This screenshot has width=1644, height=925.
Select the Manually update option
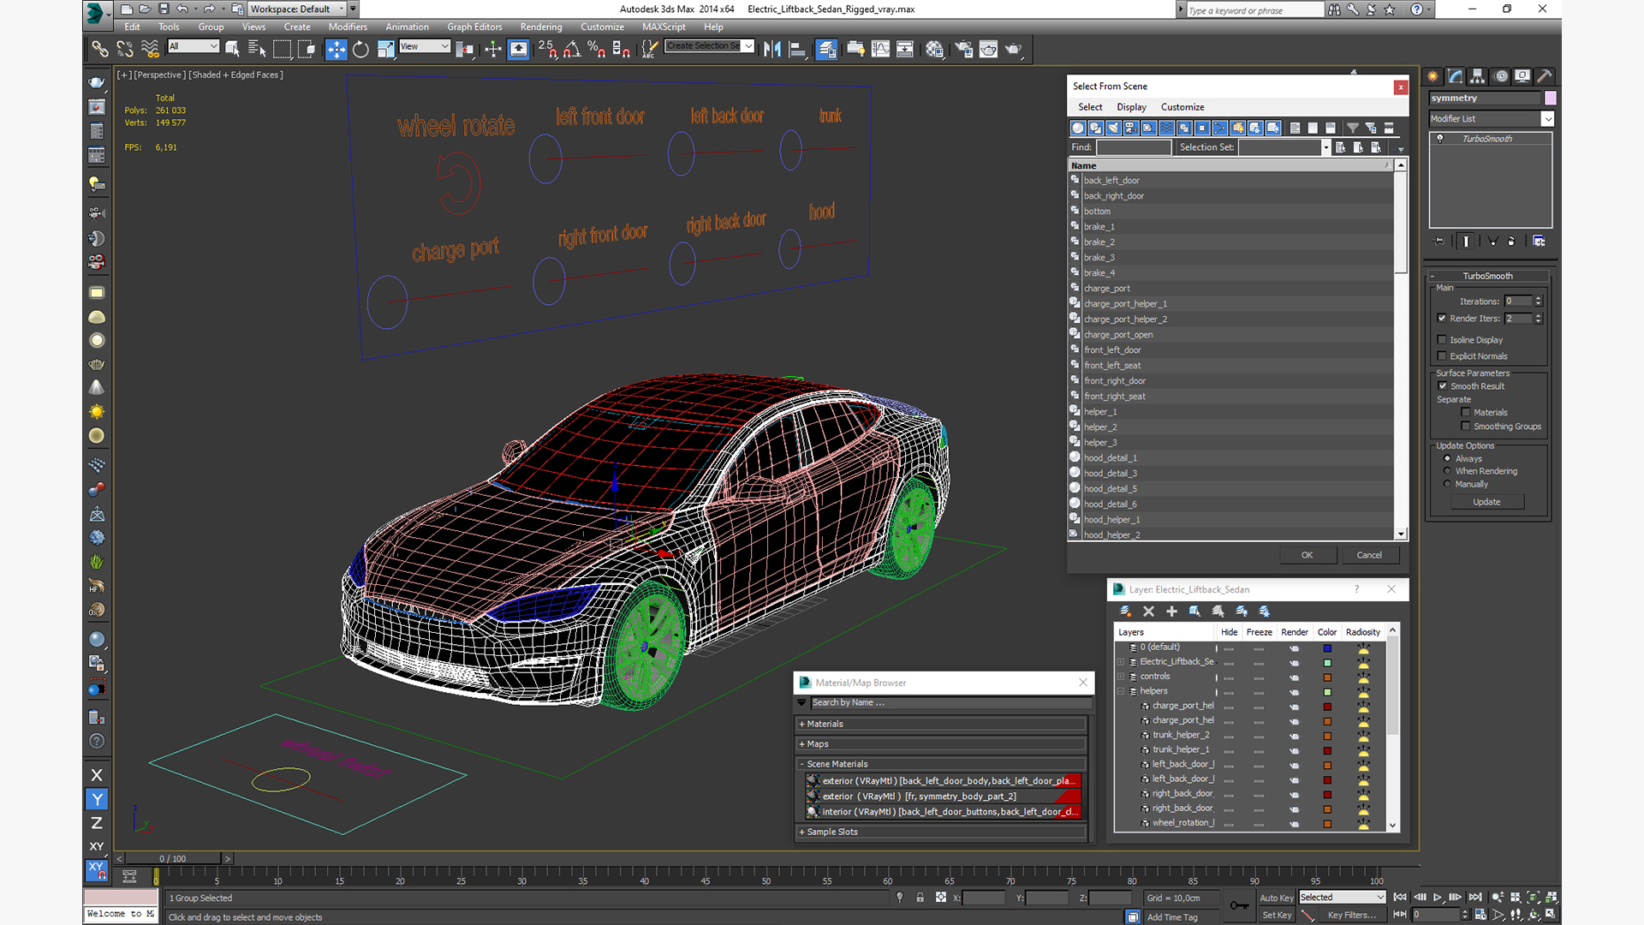1447,484
